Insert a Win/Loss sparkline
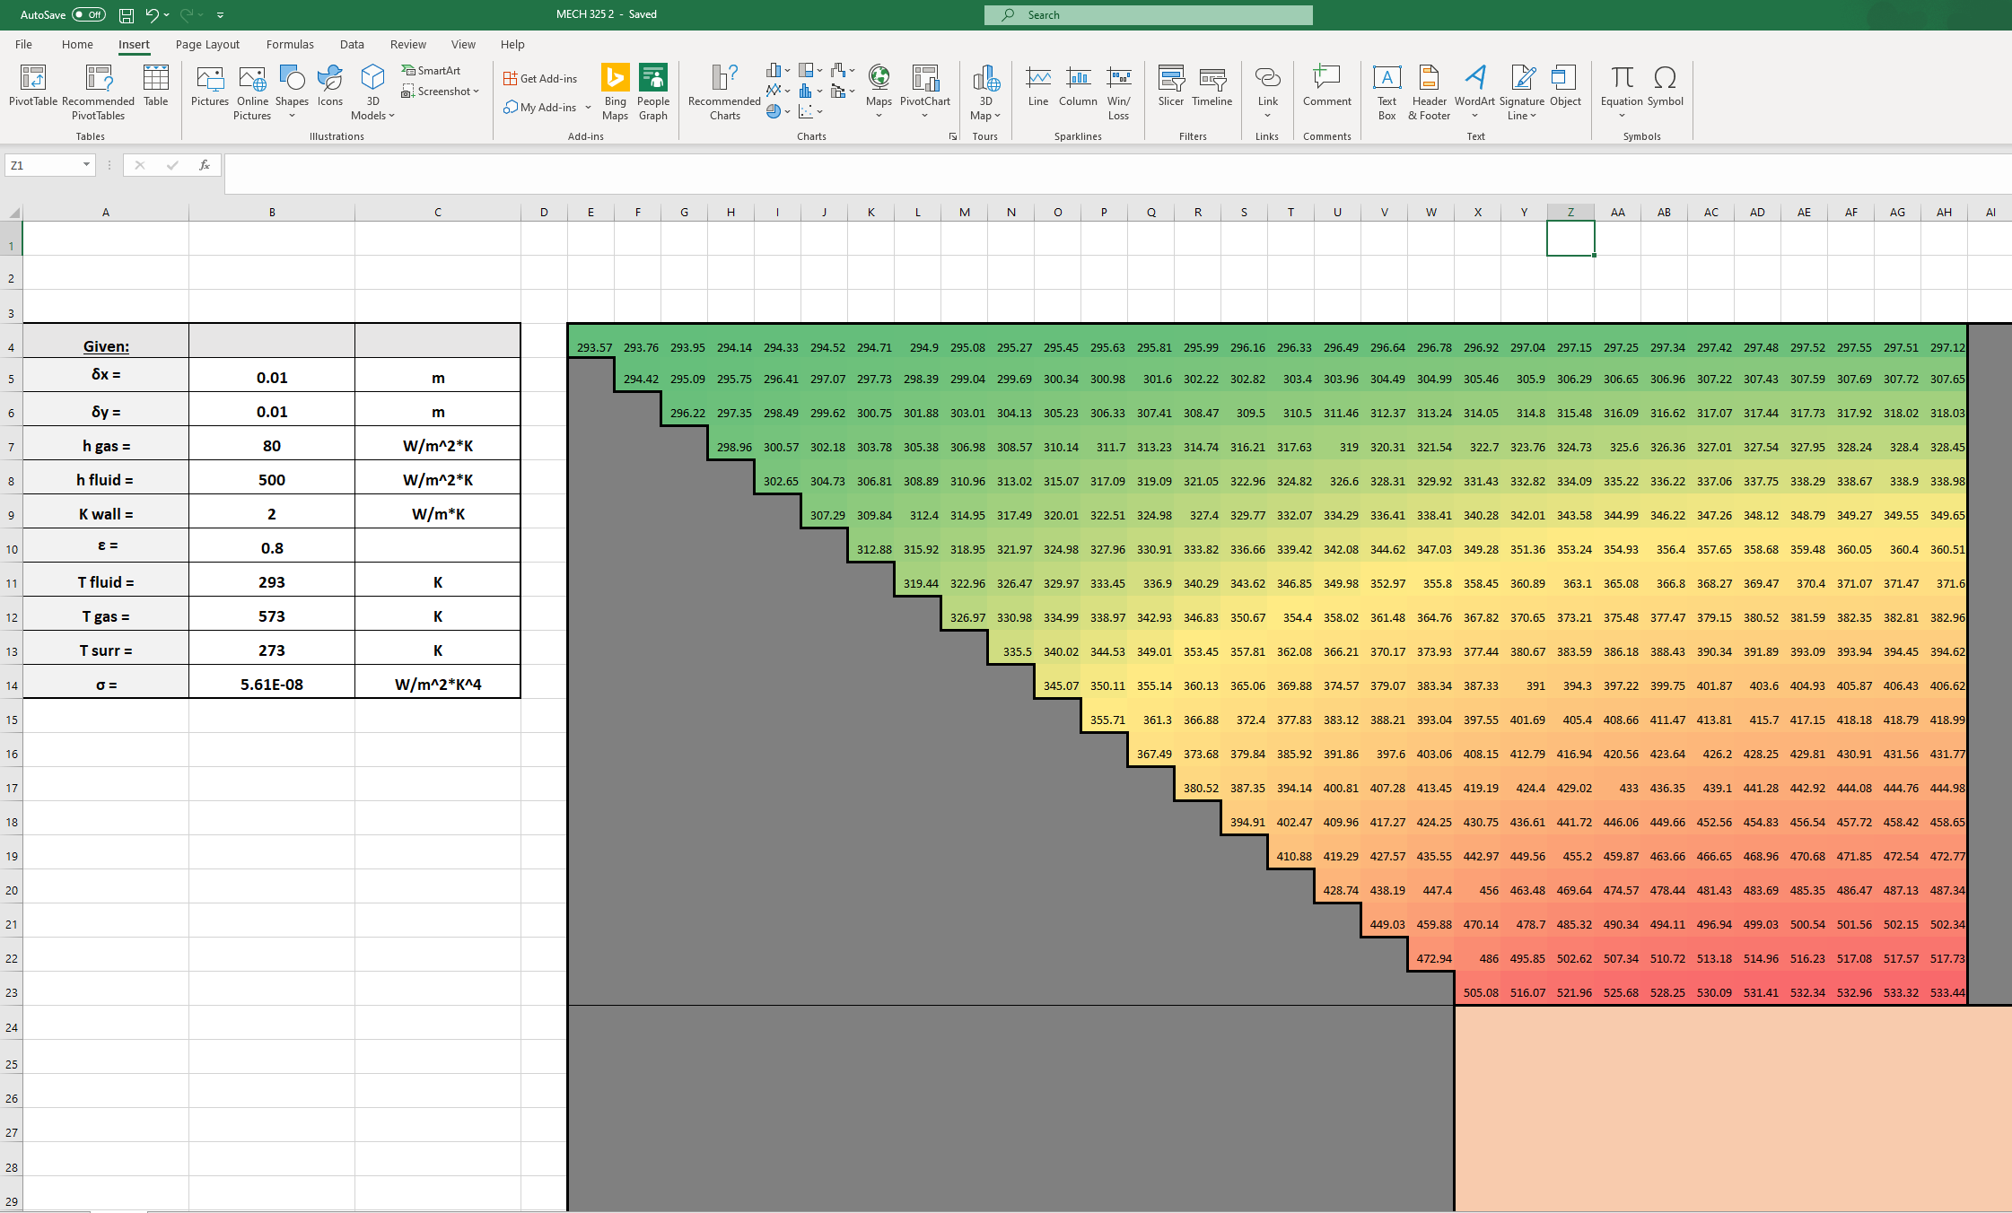 click(1119, 92)
